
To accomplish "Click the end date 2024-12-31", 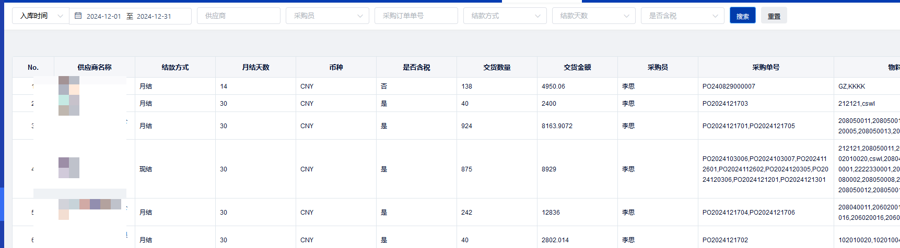I will tap(154, 17).
